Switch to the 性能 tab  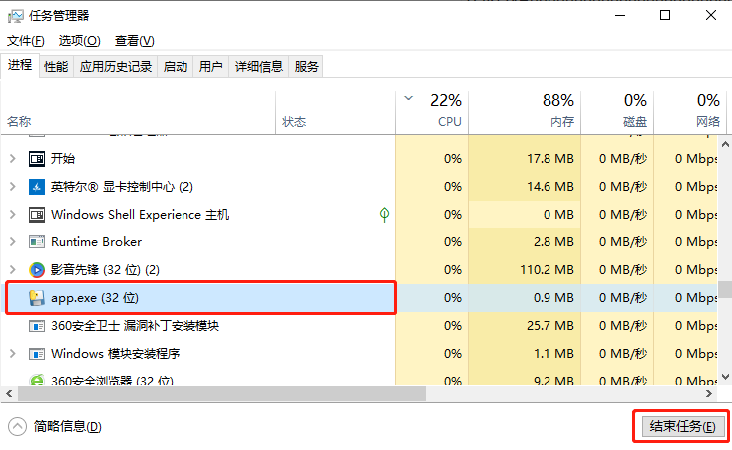(x=56, y=67)
